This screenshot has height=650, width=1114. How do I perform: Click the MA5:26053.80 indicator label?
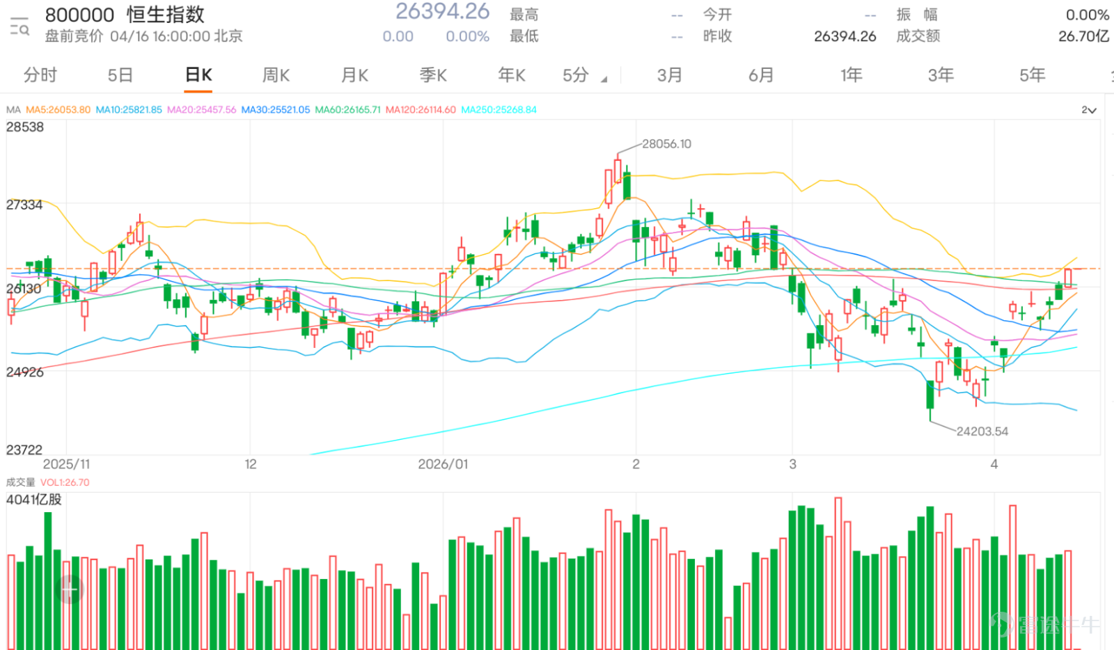tap(58, 110)
